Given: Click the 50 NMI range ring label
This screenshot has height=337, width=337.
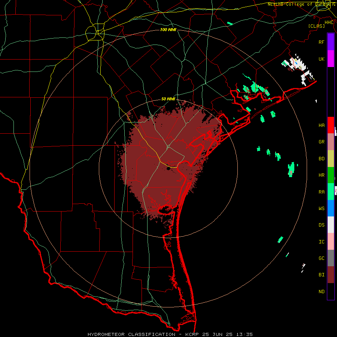Looking at the screenshot, I should pos(168,99).
